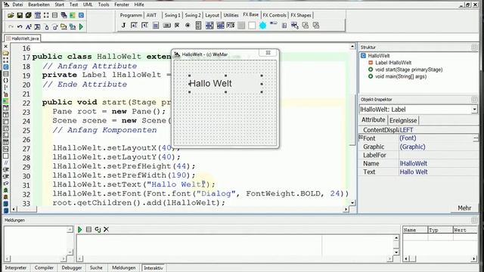Open the Compiler tab at bottom
The width and height of the screenshot is (484, 272).
click(44, 267)
